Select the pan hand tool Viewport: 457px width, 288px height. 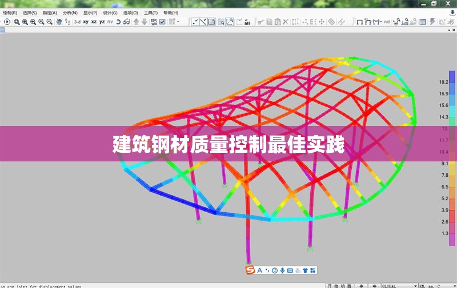click(59, 22)
